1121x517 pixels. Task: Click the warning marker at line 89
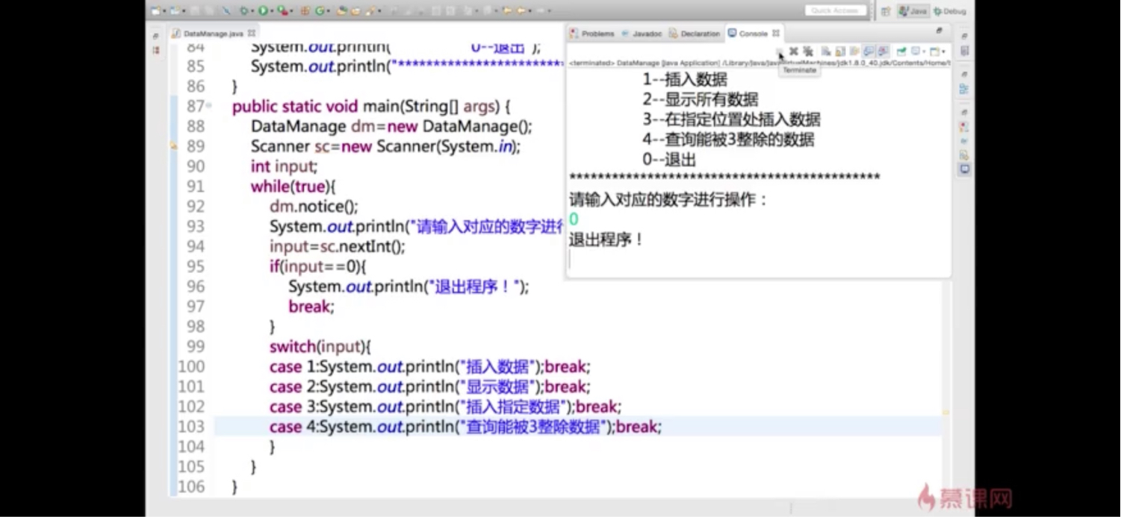point(174,146)
